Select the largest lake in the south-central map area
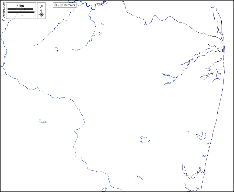This screenshot has height=192, width=234. click(x=145, y=139)
